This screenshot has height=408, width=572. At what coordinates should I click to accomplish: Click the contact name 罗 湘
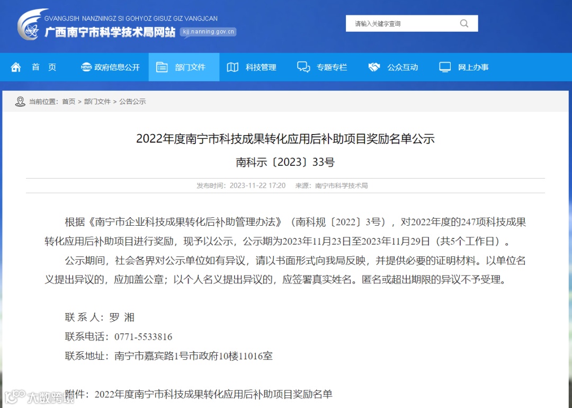click(122, 317)
